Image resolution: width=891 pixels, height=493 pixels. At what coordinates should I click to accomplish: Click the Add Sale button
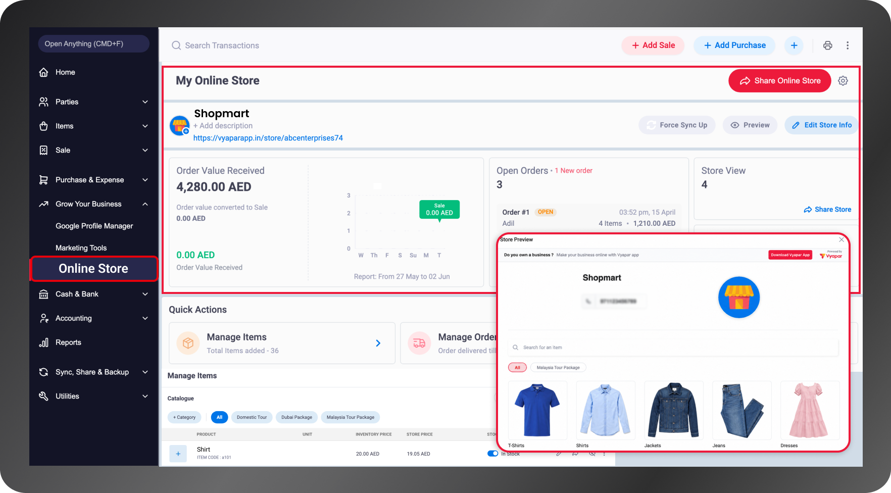coord(653,45)
